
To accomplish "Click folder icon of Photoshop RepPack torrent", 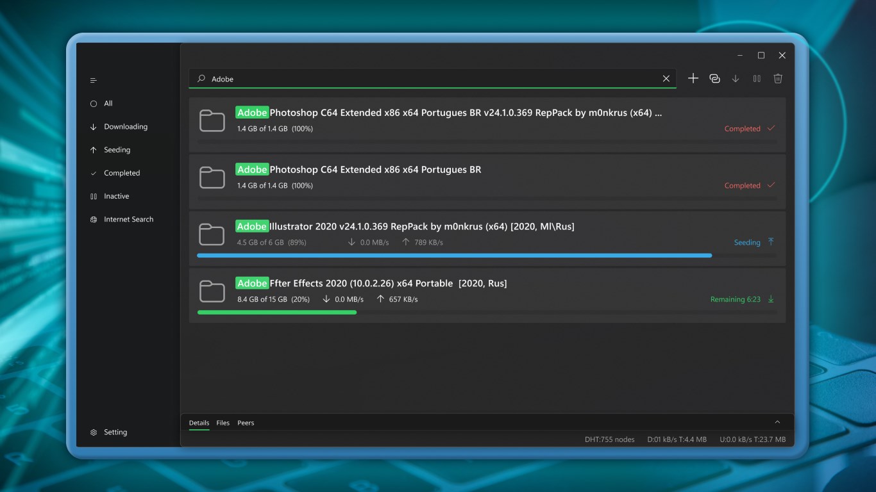I will pyautogui.click(x=212, y=120).
